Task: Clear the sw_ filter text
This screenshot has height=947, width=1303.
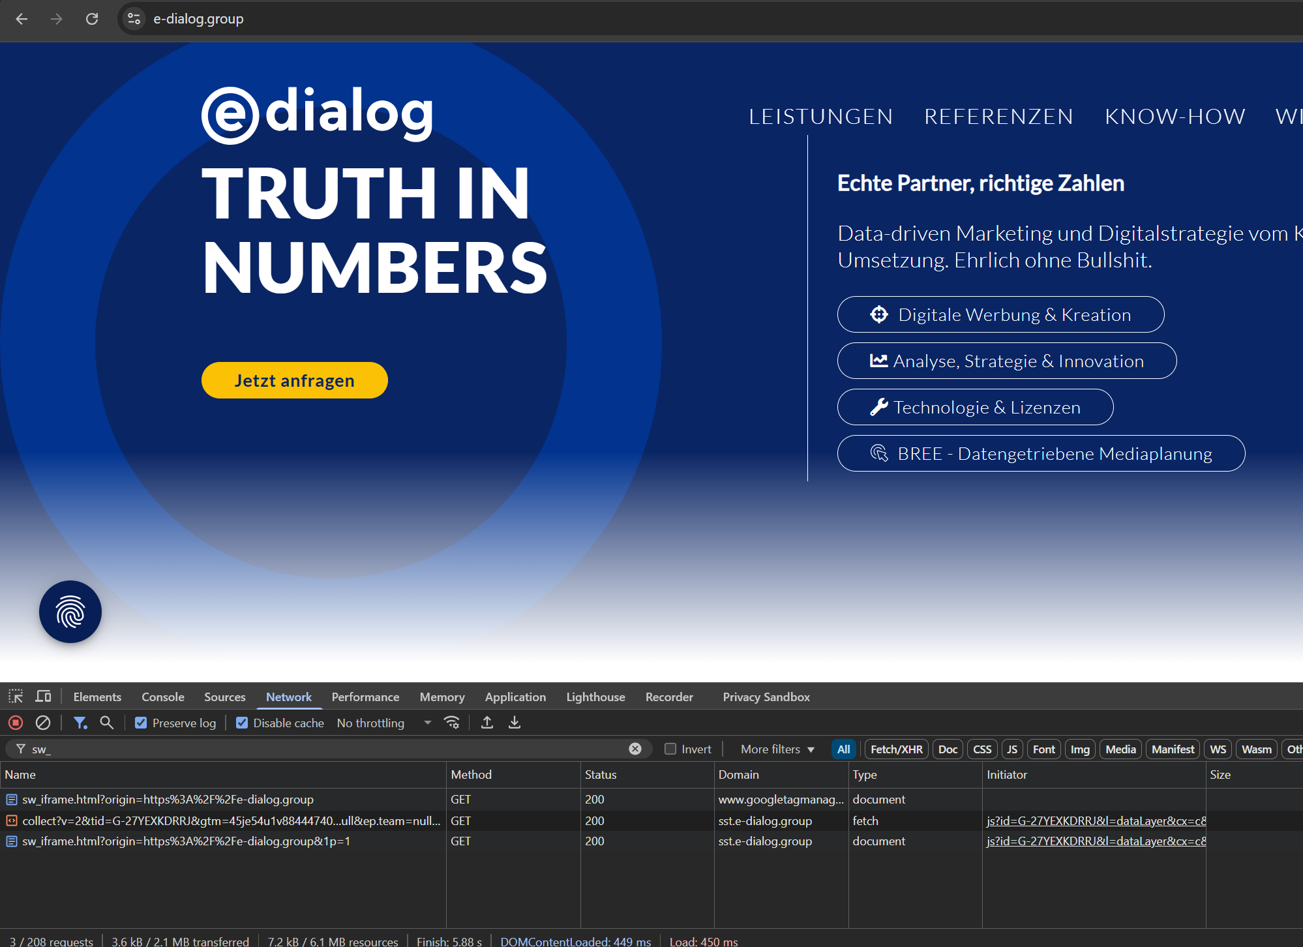Action: click(x=635, y=749)
